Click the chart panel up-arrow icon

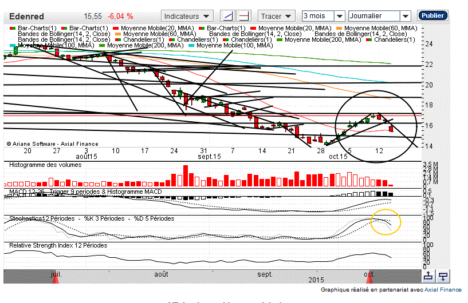(428, 276)
